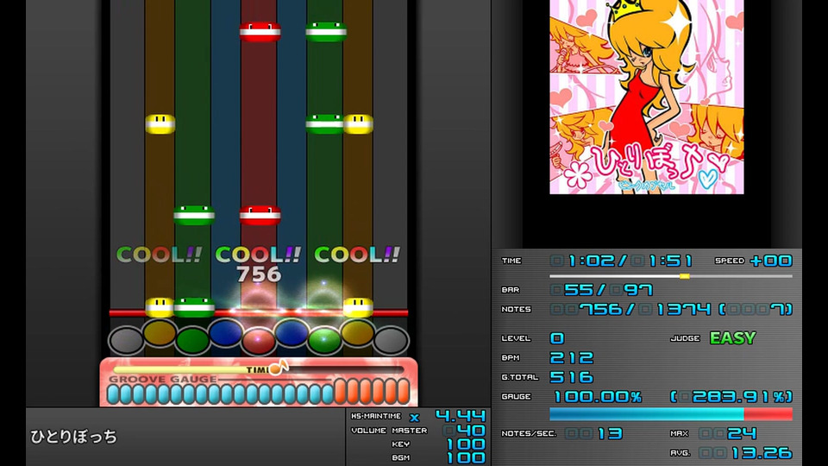828x466 pixels.
Task: Tap the far-right gray pop button
Action: tap(391, 340)
